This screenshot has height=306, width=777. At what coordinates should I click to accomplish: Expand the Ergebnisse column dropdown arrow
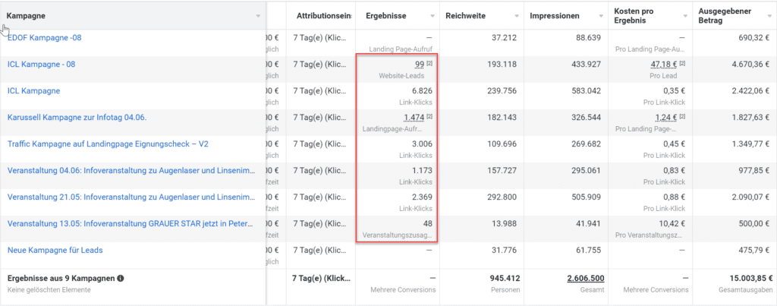point(433,16)
